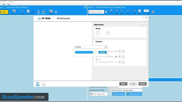Click the first Rotate icon in Adjustments
This screenshot has width=182, height=102.
point(98,33)
